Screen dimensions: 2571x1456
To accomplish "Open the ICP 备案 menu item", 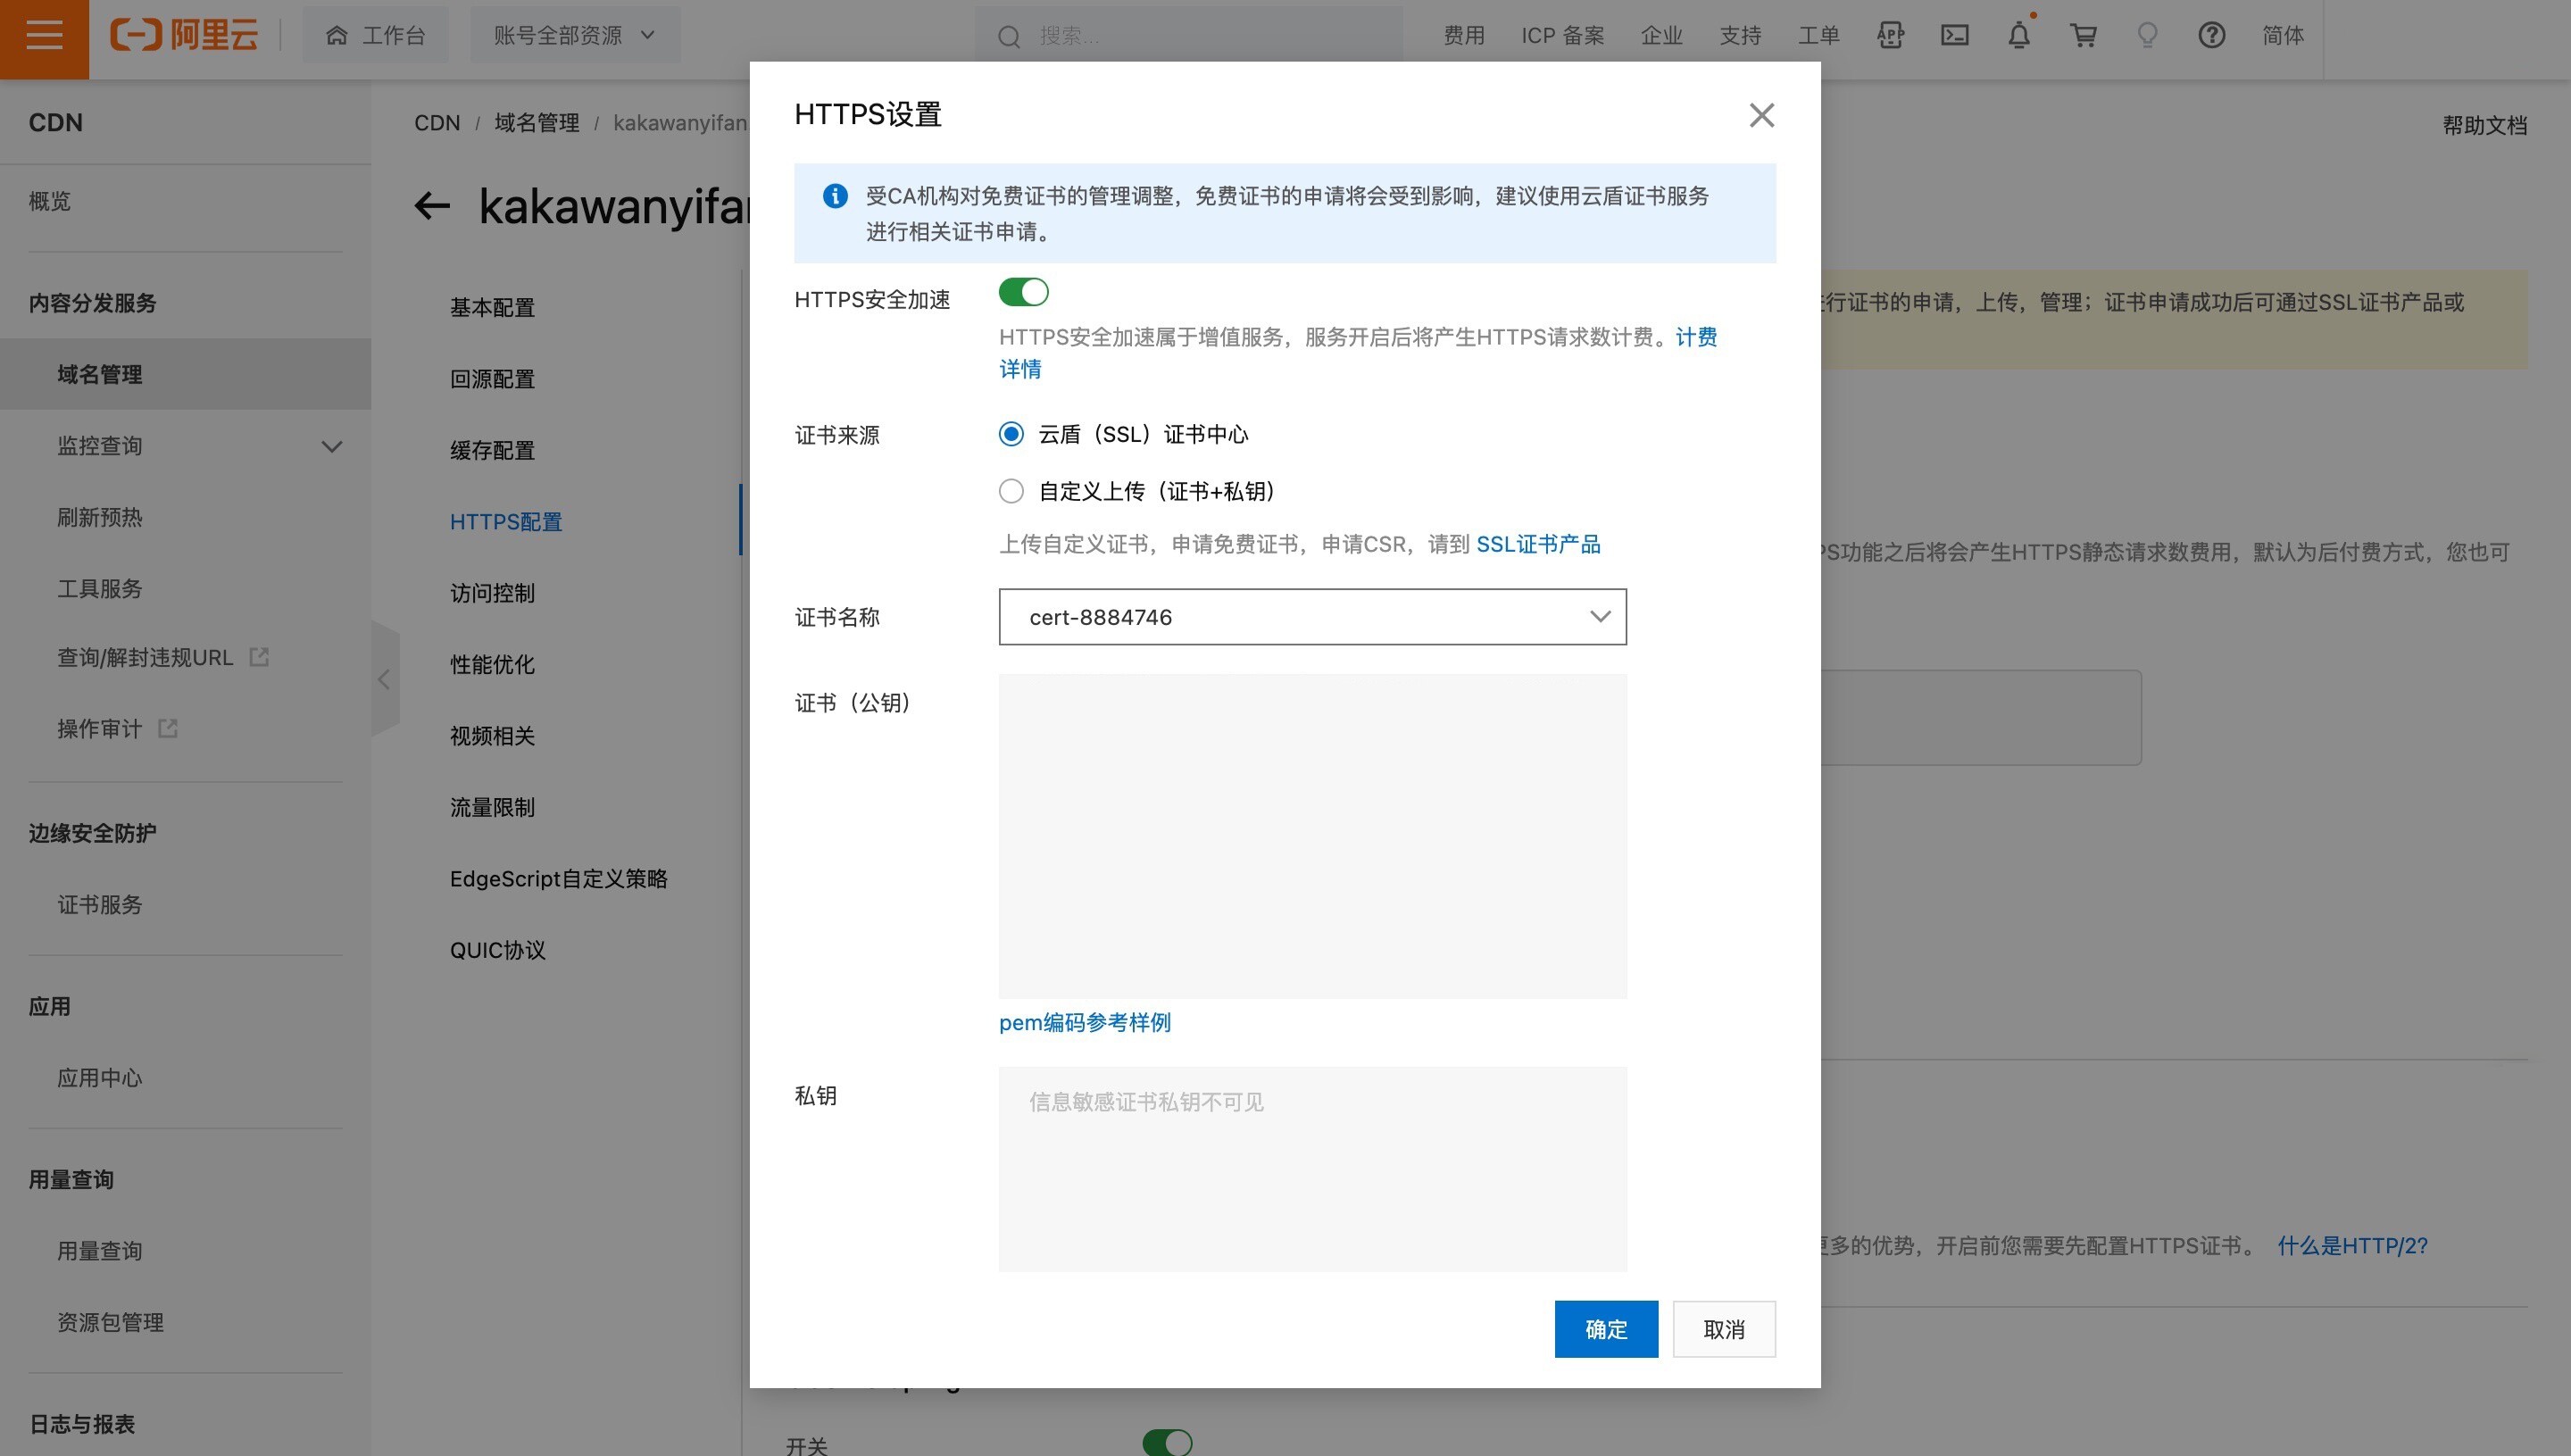I will click(1561, 35).
